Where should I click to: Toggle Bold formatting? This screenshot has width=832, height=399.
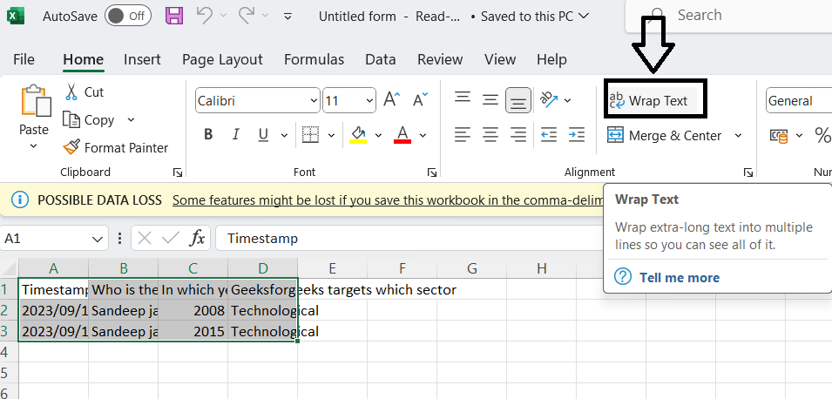click(x=208, y=135)
